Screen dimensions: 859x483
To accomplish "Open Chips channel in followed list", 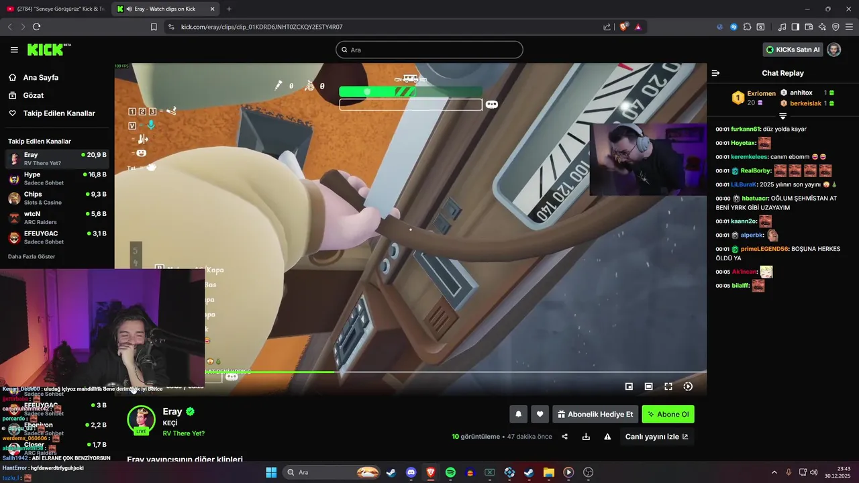I will pyautogui.click(x=56, y=198).
